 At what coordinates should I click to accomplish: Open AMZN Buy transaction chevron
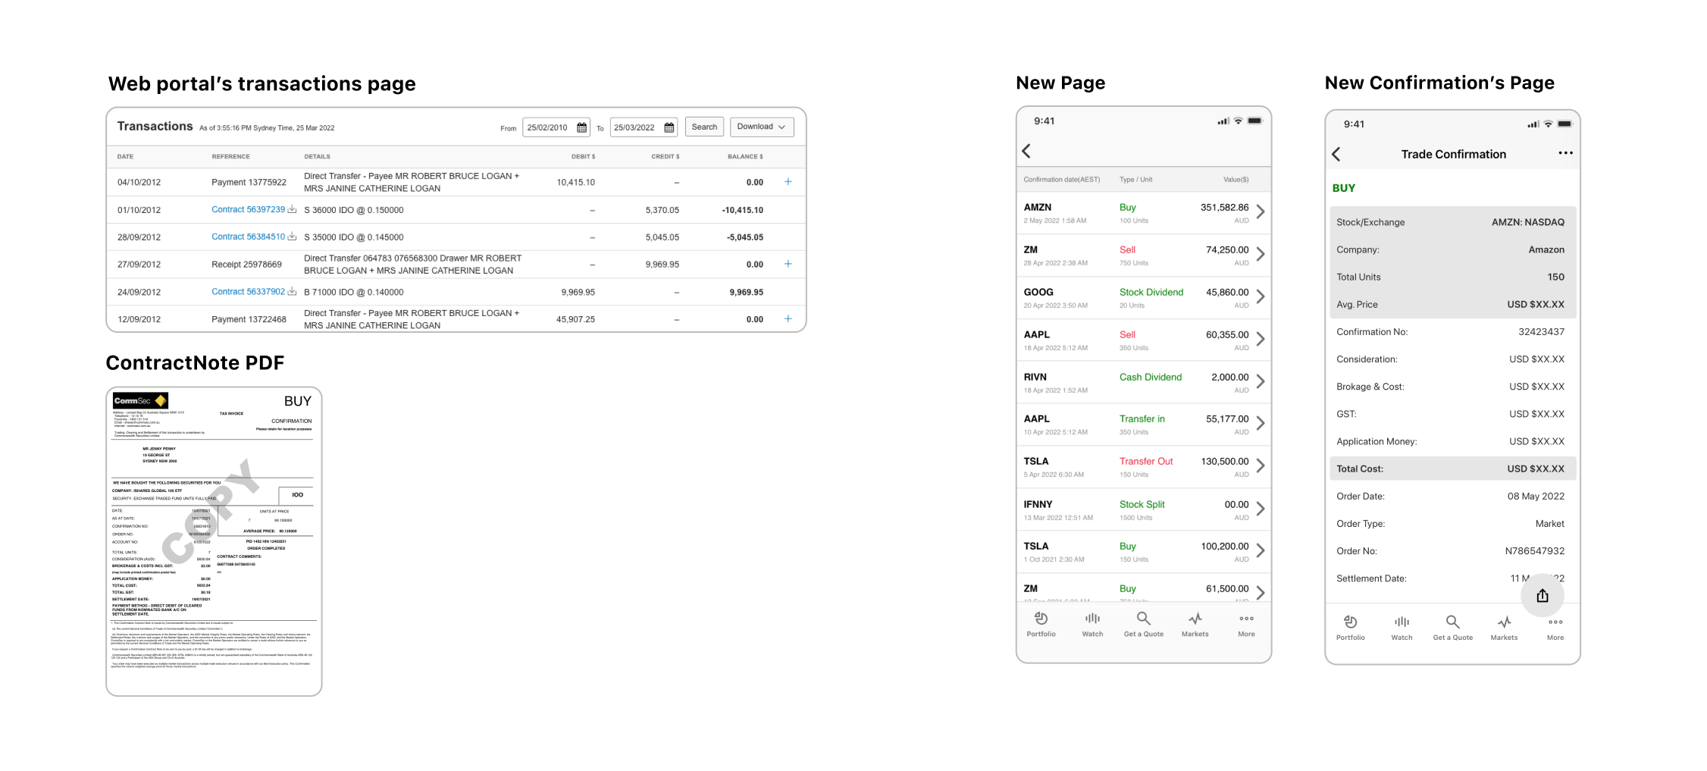(x=1260, y=212)
